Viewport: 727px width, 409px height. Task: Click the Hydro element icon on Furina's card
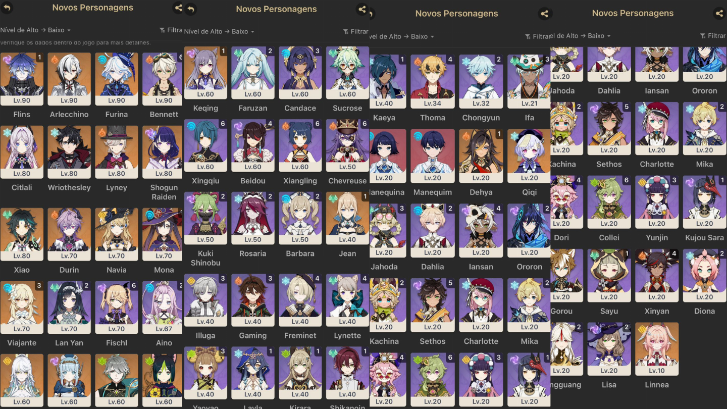(102, 59)
